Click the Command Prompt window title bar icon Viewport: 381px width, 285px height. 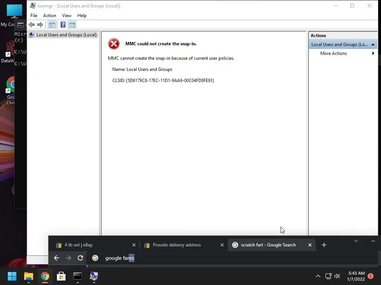[20, 25]
